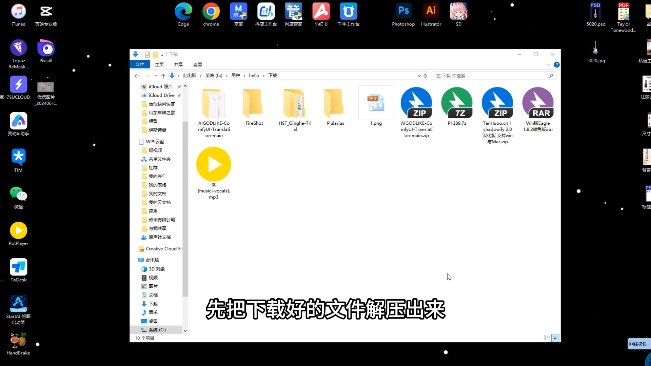Expand 此电脑 in the navigation pane
The width and height of the screenshot is (651, 366).
[137, 260]
